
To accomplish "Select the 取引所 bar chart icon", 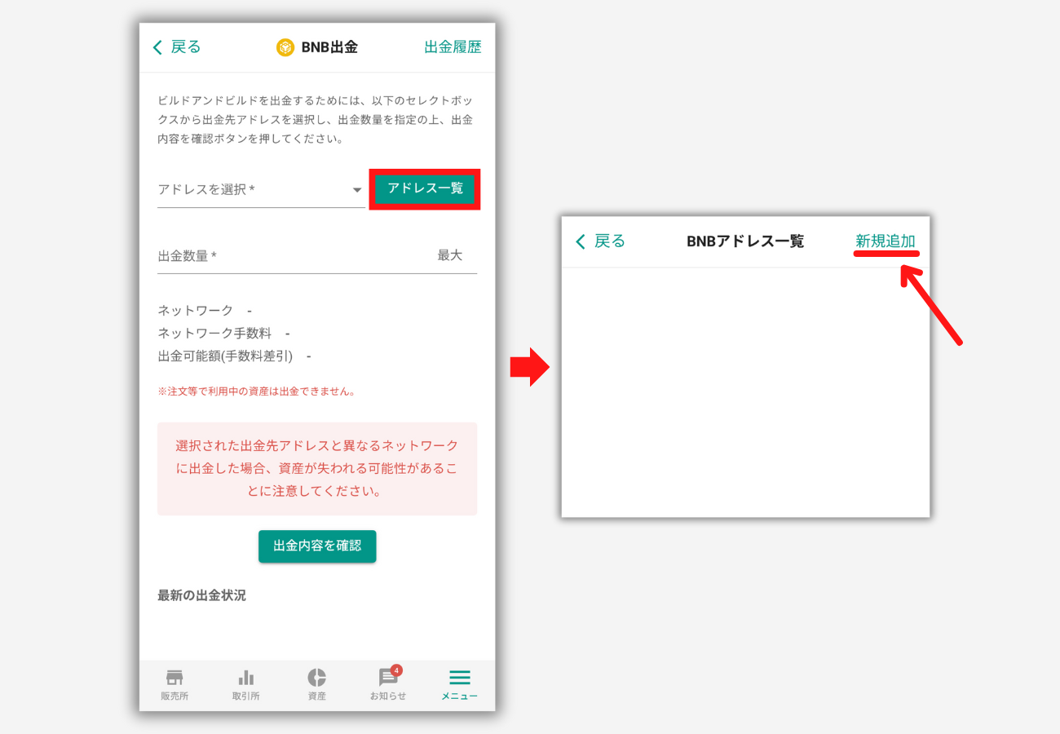I will 245,678.
